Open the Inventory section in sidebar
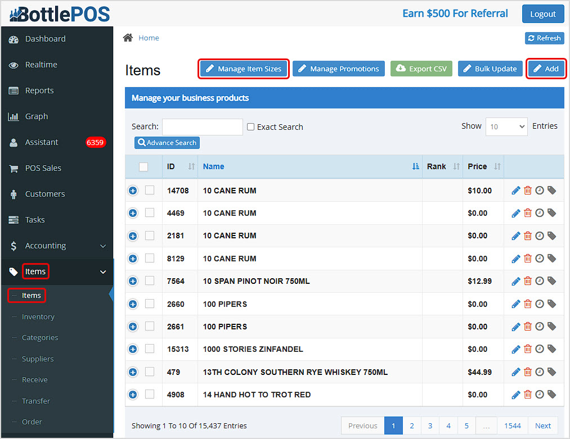 (38, 316)
